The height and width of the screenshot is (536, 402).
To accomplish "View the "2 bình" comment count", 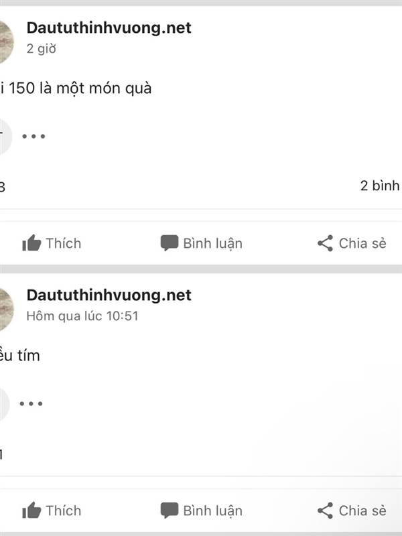I will pos(380,186).
